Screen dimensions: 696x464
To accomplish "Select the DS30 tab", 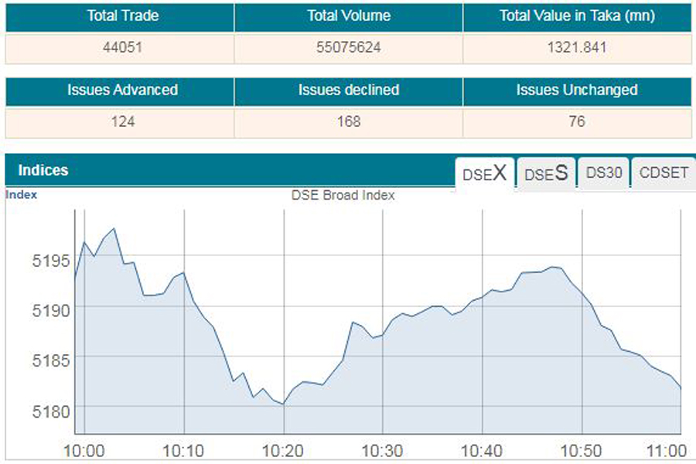I will (604, 172).
